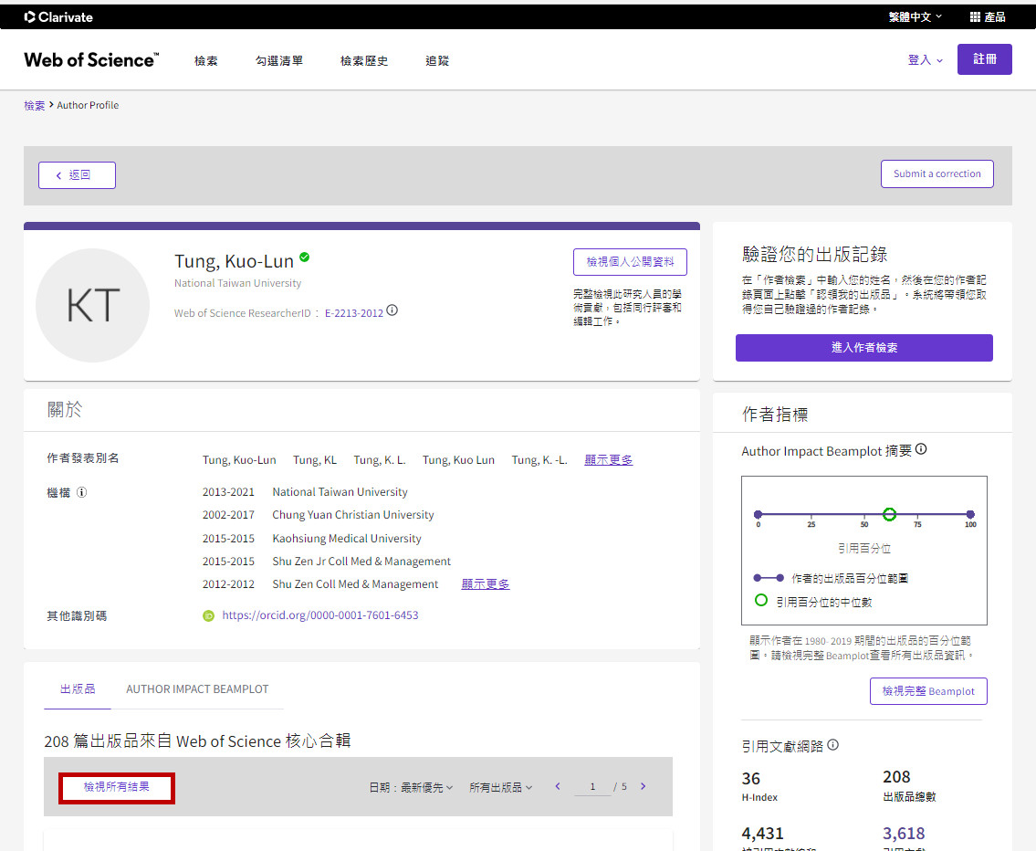The width and height of the screenshot is (1036, 851).
Task: Click the 36 H-Index value
Action: (x=750, y=778)
